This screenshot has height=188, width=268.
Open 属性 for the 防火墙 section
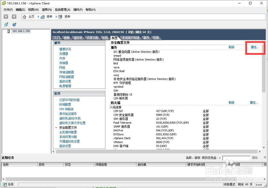pos(254,103)
